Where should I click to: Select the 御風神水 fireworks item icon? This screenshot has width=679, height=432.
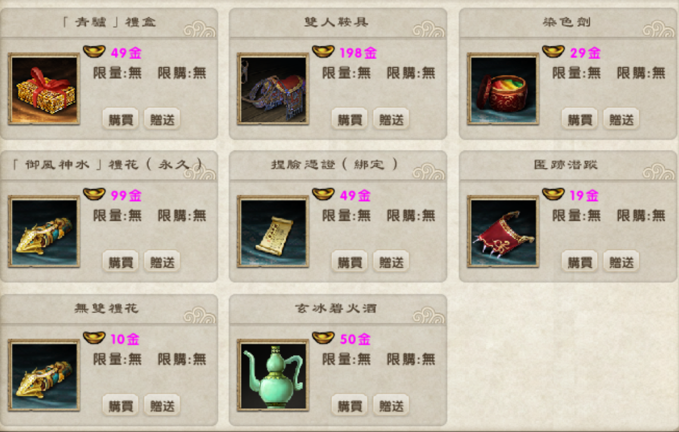43,231
